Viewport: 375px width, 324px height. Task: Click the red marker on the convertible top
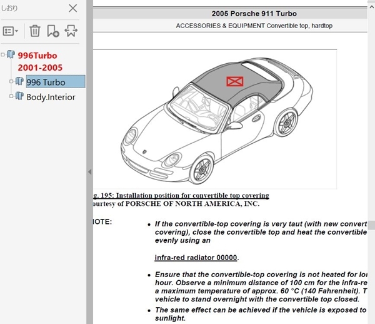pos(235,81)
